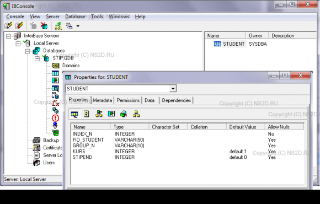Sort by Allow Nulls column header
The height and width of the screenshot is (204, 320).
click(284, 127)
